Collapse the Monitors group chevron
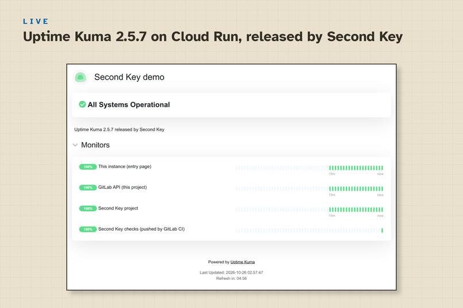 point(75,145)
